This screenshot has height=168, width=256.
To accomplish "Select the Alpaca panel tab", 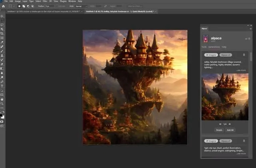I will click(x=204, y=28).
